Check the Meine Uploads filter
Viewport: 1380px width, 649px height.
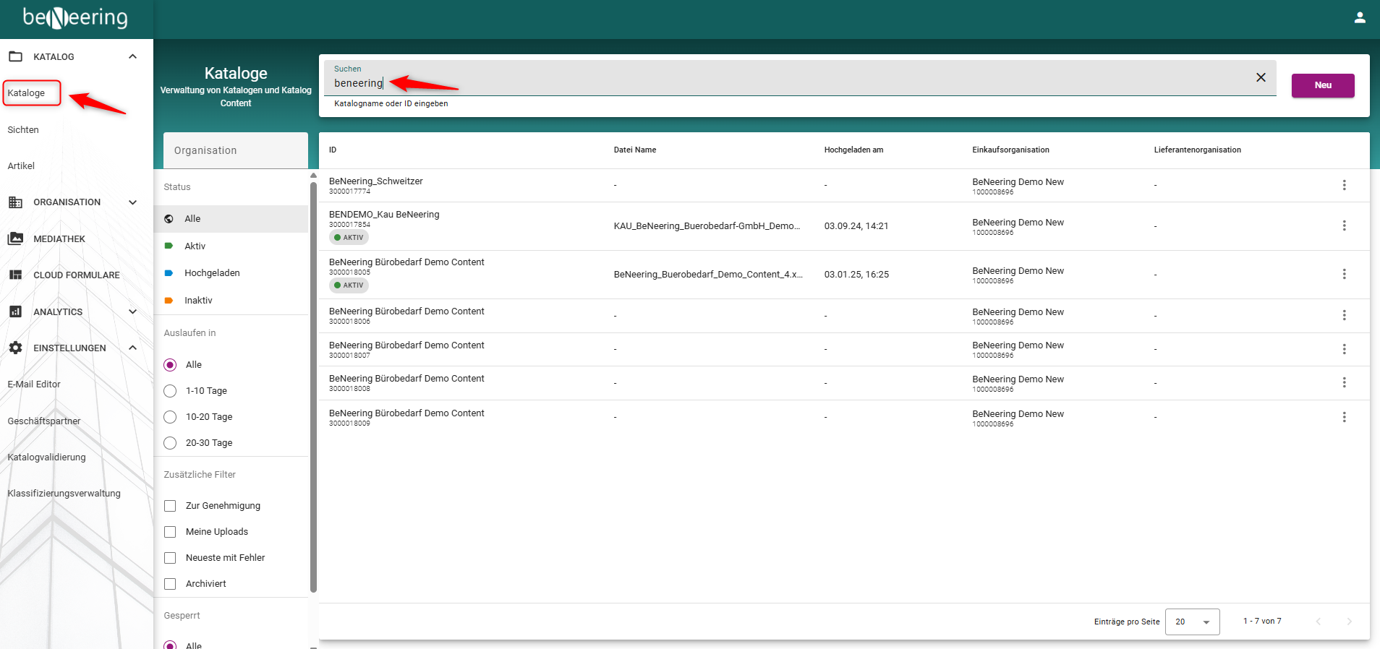tap(171, 532)
